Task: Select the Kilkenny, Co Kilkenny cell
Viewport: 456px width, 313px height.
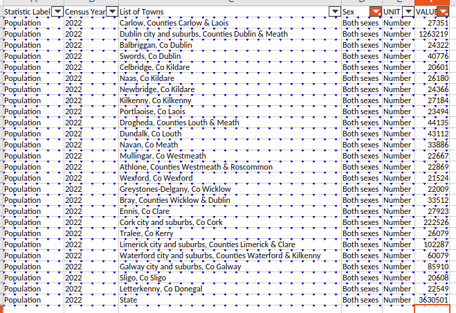Action: pyautogui.click(x=155, y=100)
